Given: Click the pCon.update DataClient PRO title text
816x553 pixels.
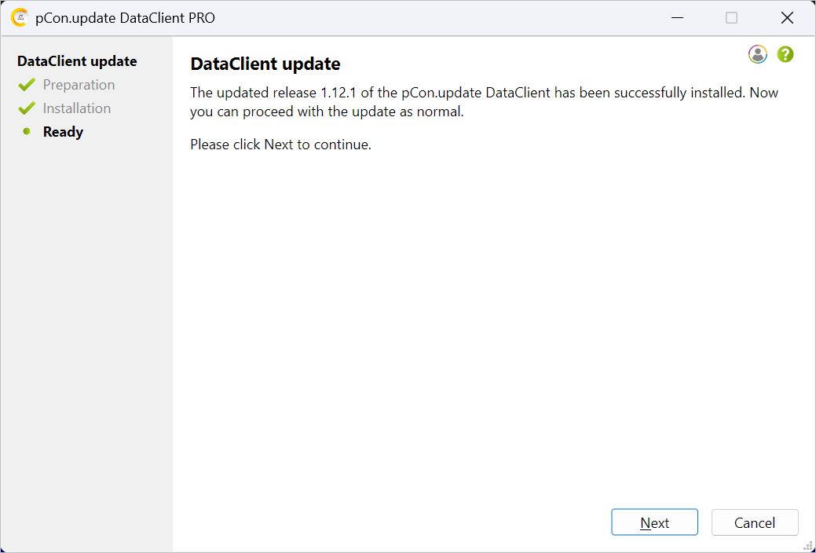Looking at the screenshot, I should coord(126,18).
